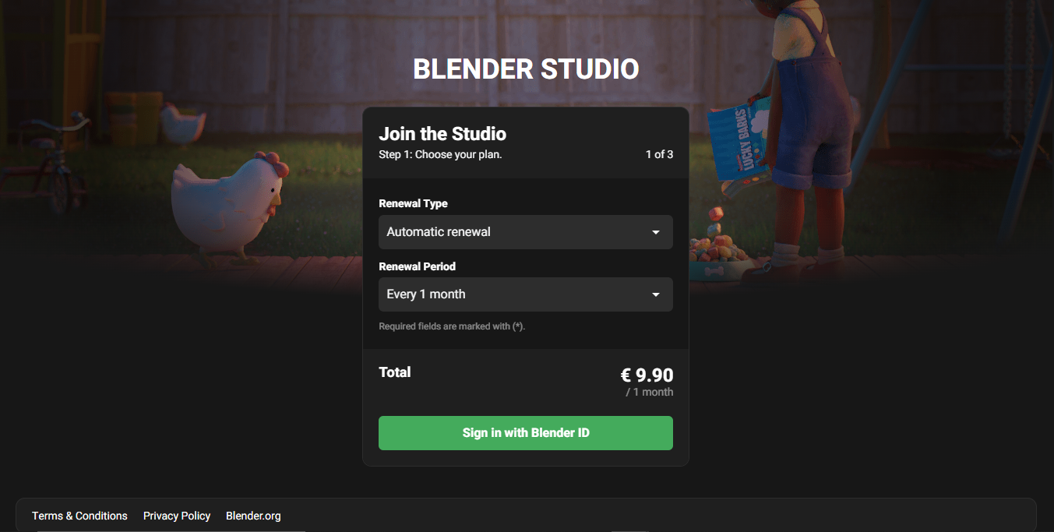
Task: Click the / 1 month billing period text
Action: pyautogui.click(x=650, y=392)
